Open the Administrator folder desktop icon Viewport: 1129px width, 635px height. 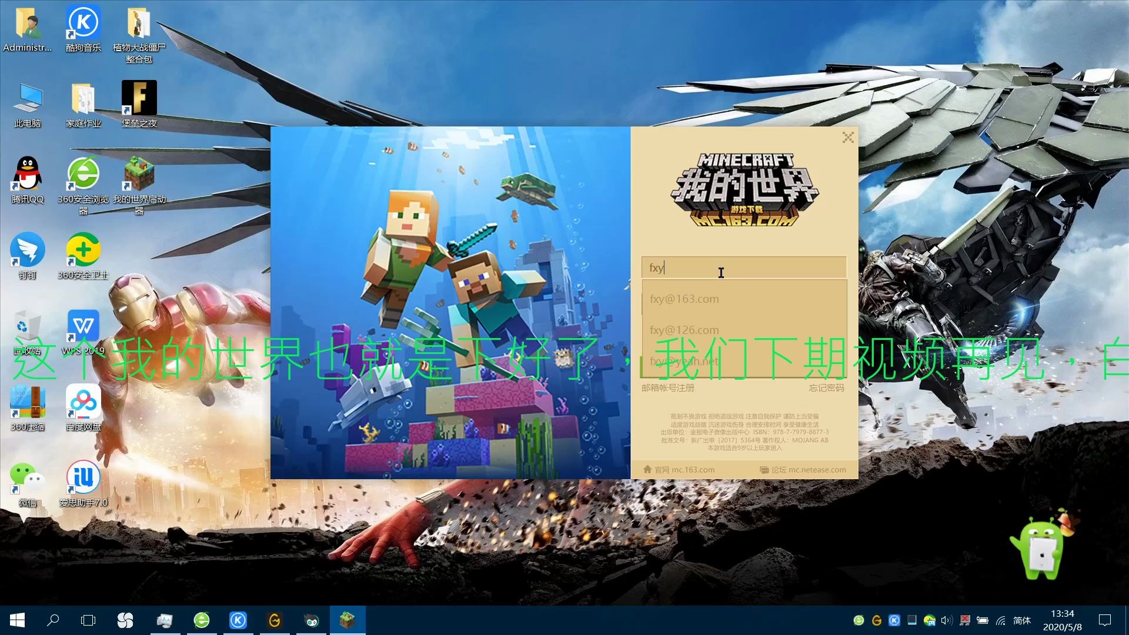coord(28,29)
